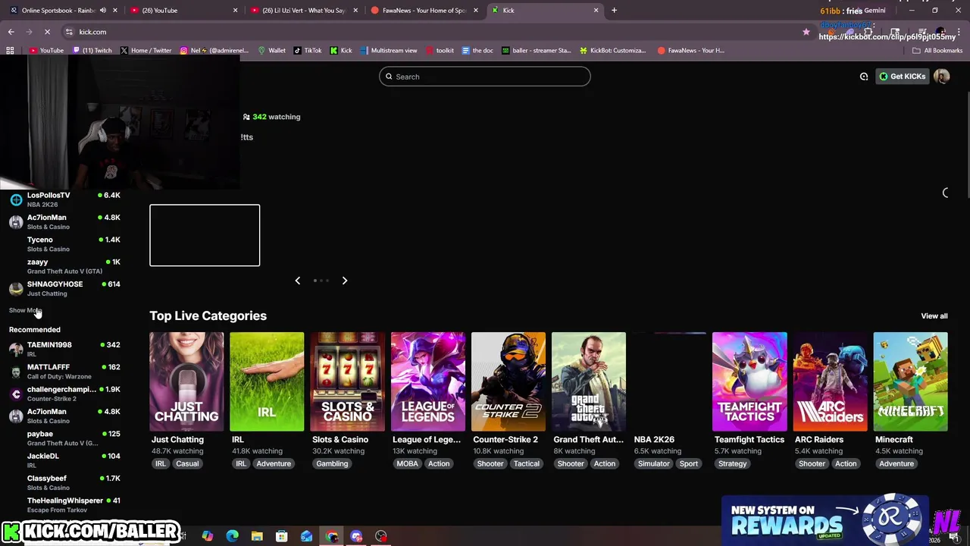Select the Tactical tag under Counter-Strike 2
Screen dimensions: 970x546
(x=526, y=464)
